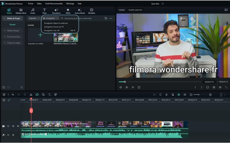
Task: Open the Fichier menu
Action: (31, 4)
